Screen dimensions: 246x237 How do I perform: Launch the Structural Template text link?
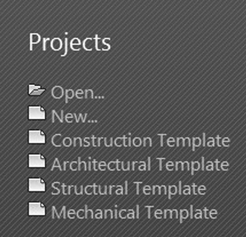129,189
